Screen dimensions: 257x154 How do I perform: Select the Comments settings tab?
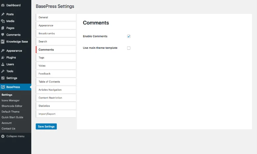pos(56,49)
